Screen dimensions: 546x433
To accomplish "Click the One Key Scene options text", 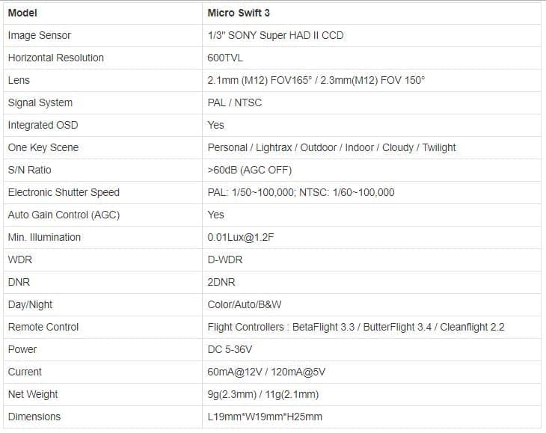I will click(x=331, y=147).
